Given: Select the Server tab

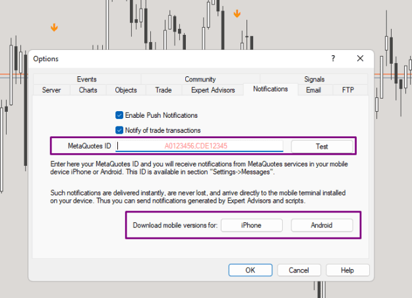Looking at the screenshot, I should point(51,90).
